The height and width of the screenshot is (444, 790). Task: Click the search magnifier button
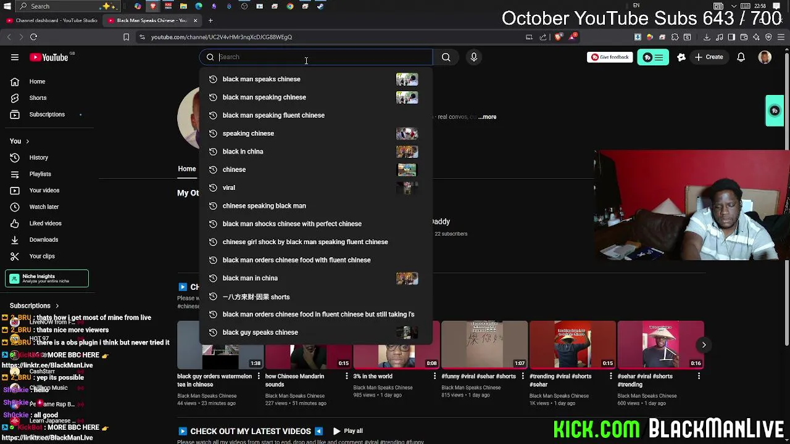[x=446, y=57]
